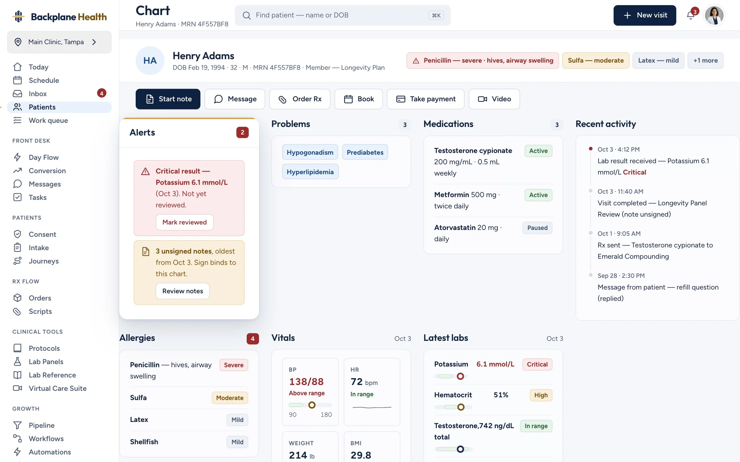Open the Protocols book icon
This screenshot has height=462, width=740.
click(x=17, y=348)
